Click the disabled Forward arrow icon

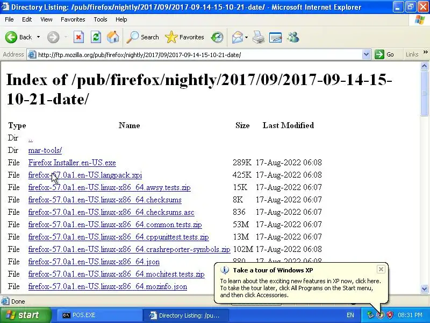coord(53,37)
